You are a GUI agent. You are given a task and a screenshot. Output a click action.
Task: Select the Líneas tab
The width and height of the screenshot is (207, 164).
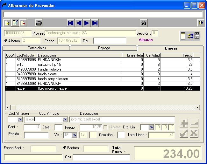point(171,48)
